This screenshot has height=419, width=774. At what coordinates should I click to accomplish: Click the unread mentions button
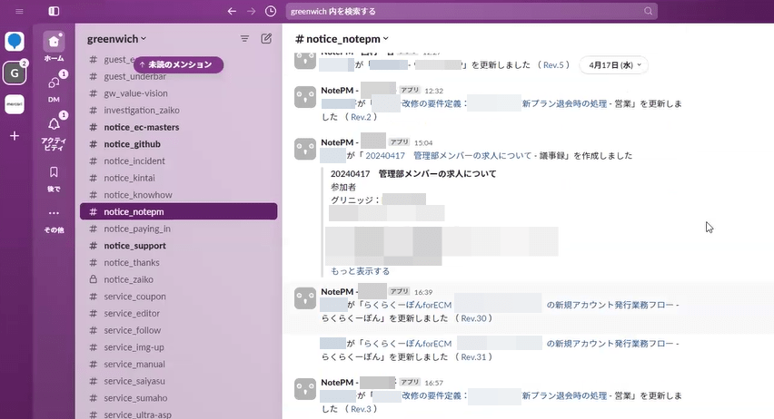(x=179, y=64)
